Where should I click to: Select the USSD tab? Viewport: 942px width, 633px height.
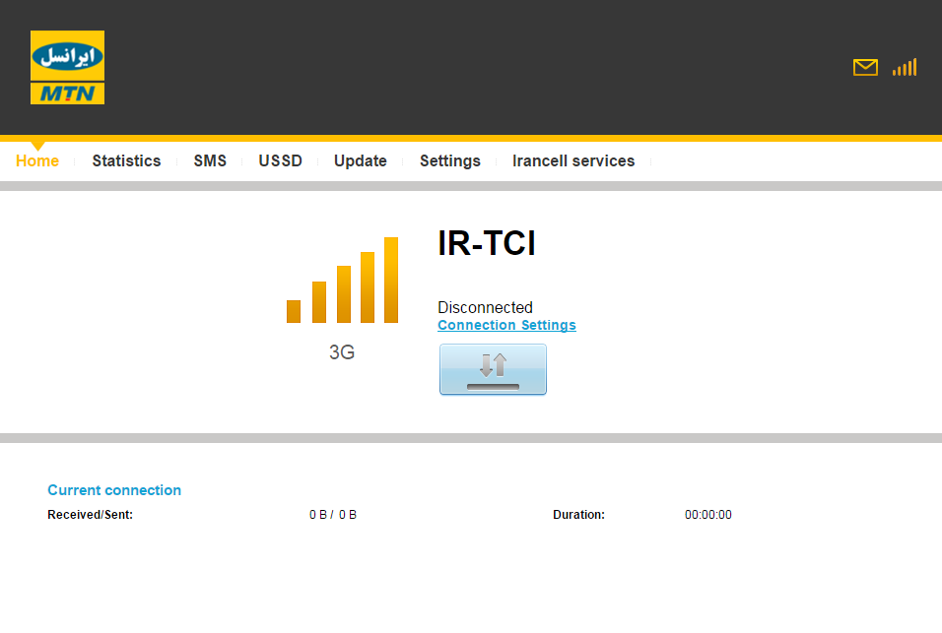click(280, 160)
